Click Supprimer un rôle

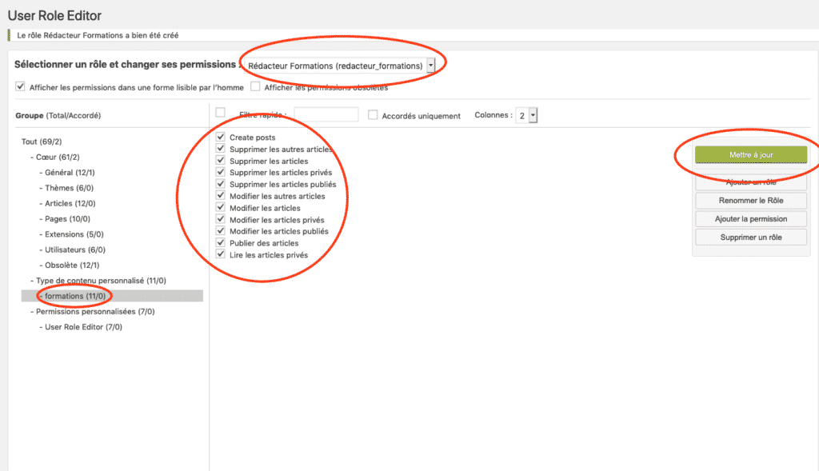750,237
